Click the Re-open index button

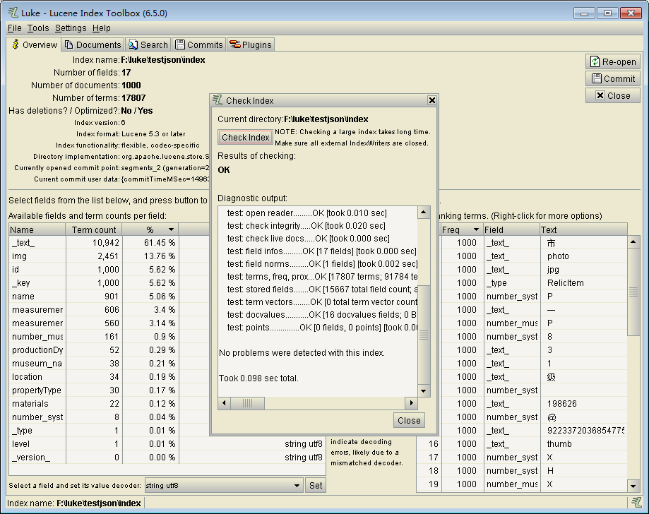(x=613, y=61)
